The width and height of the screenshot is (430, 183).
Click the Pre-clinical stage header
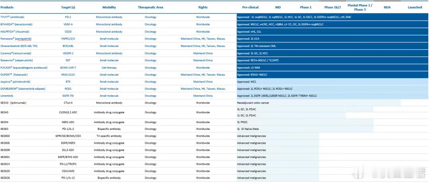[250, 8]
